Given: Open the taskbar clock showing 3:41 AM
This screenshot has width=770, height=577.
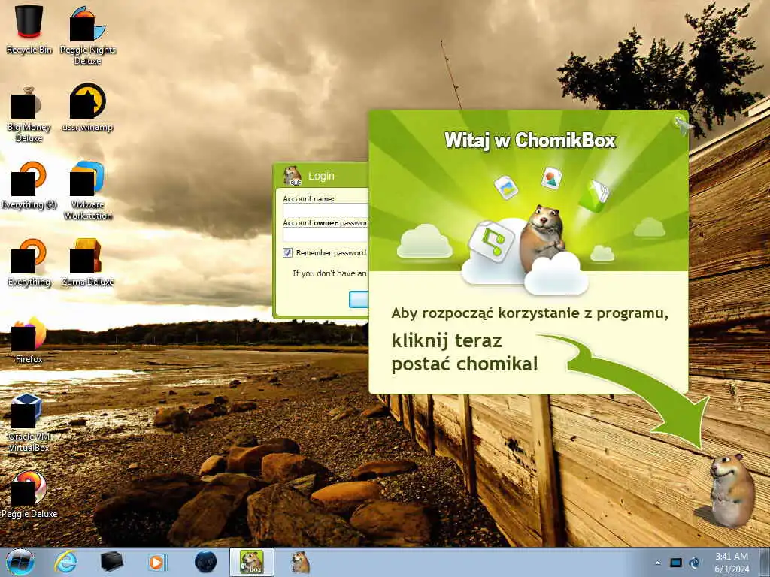Looking at the screenshot, I should pyautogui.click(x=732, y=563).
